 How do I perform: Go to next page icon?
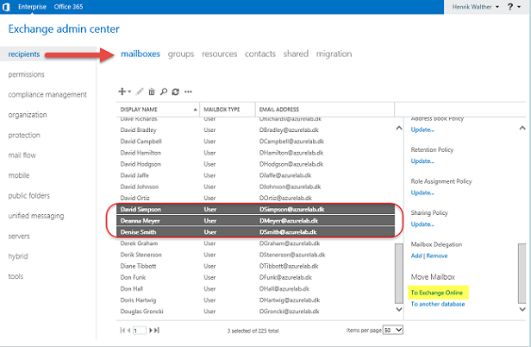151,330
